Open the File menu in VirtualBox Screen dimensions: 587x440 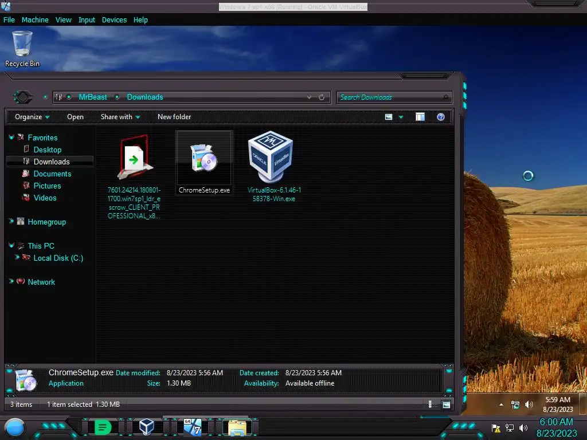9,20
